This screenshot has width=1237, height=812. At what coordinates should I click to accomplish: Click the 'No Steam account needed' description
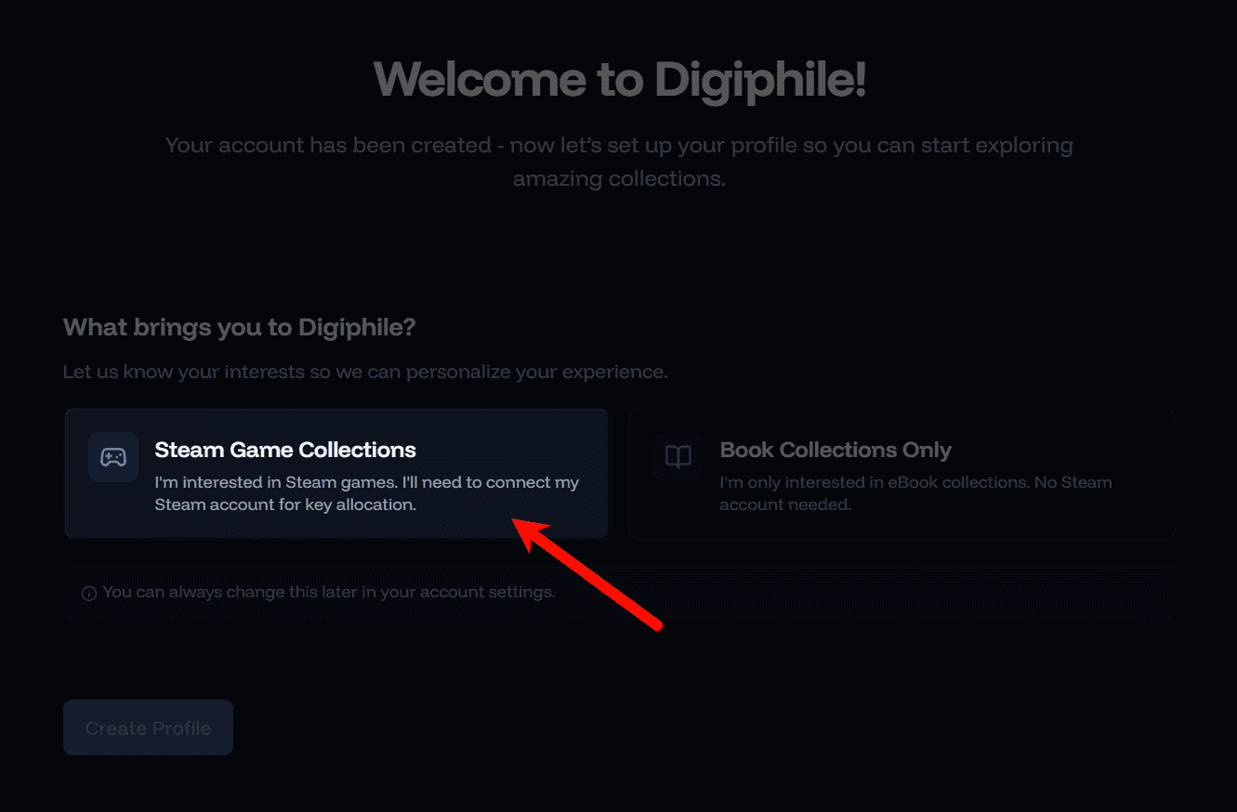point(915,493)
